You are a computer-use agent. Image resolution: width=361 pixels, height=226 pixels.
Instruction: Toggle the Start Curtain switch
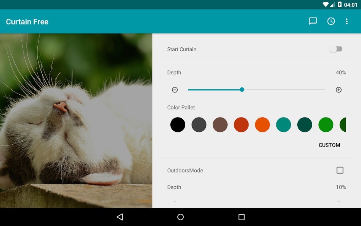336,49
